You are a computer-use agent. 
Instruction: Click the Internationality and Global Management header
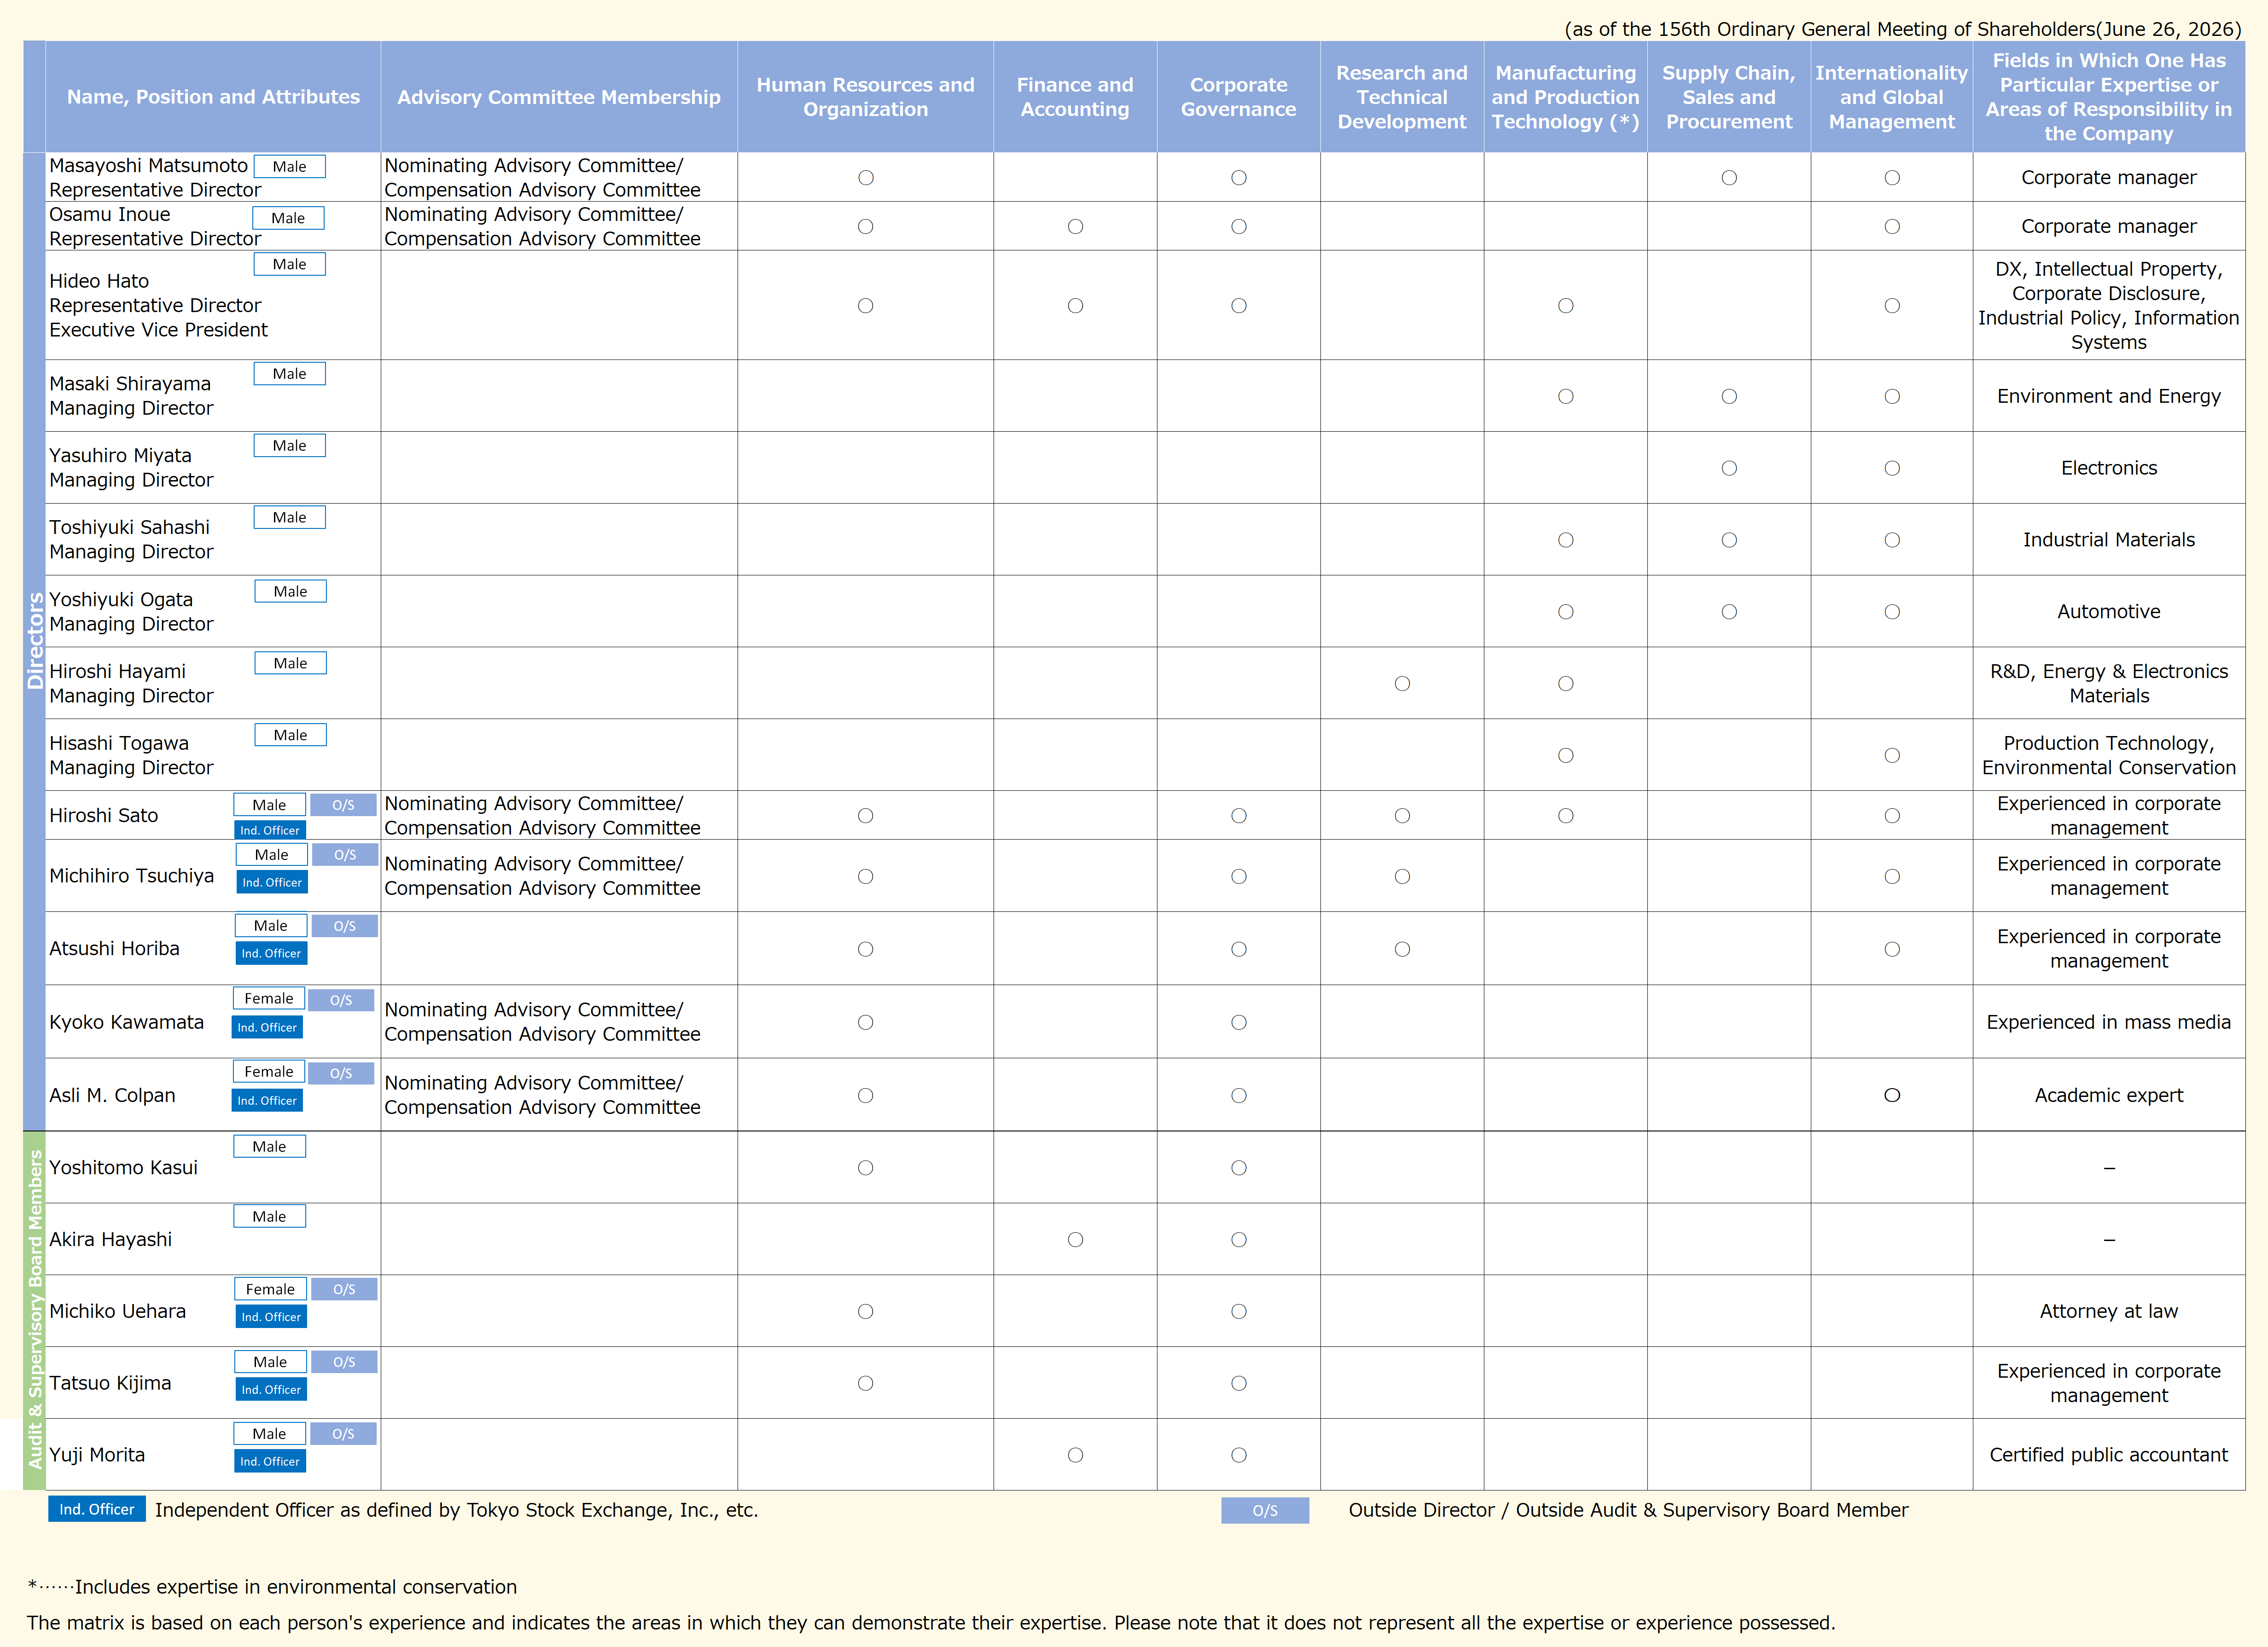(x=1891, y=97)
